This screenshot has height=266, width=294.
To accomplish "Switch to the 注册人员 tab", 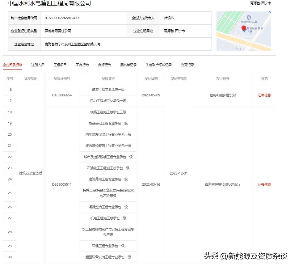I will pos(37,65).
